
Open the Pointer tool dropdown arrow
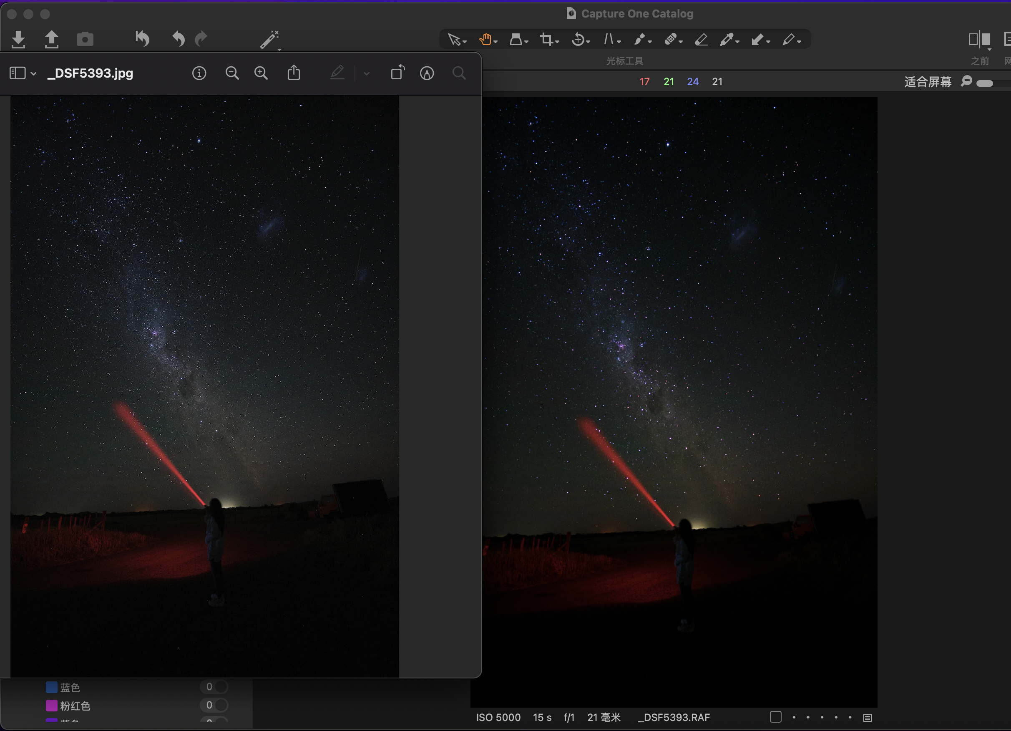(x=465, y=42)
